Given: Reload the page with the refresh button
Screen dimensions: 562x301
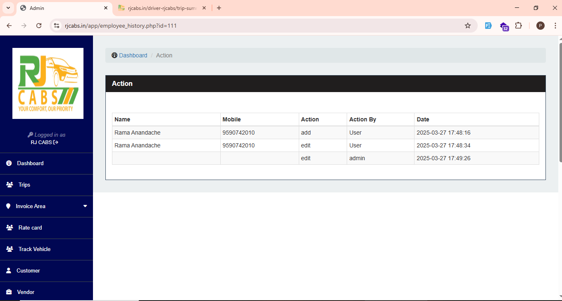Looking at the screenshot, I should point(39,26).
